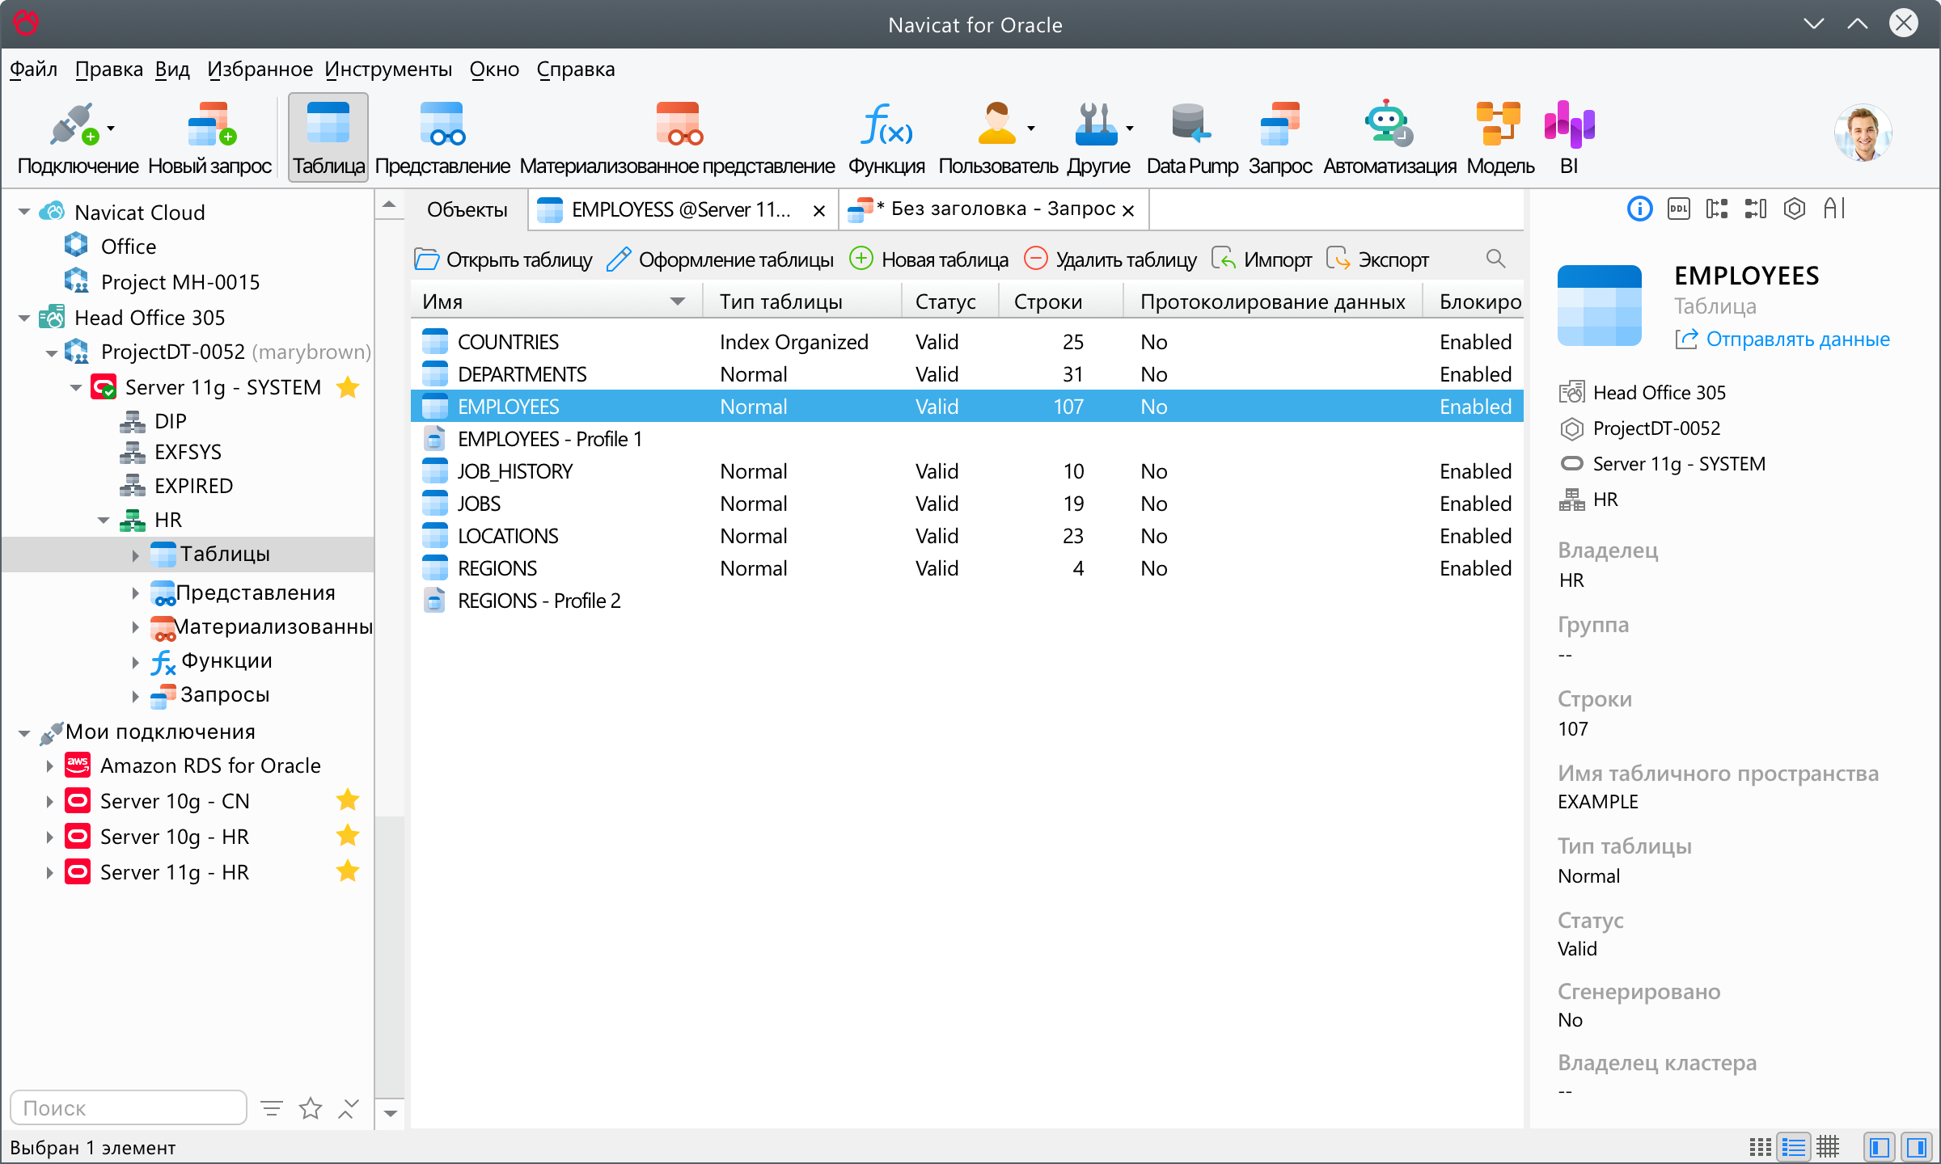1941x1164 pixels.
Task: Open the User toolbar icon
Action: click(998, 138)
